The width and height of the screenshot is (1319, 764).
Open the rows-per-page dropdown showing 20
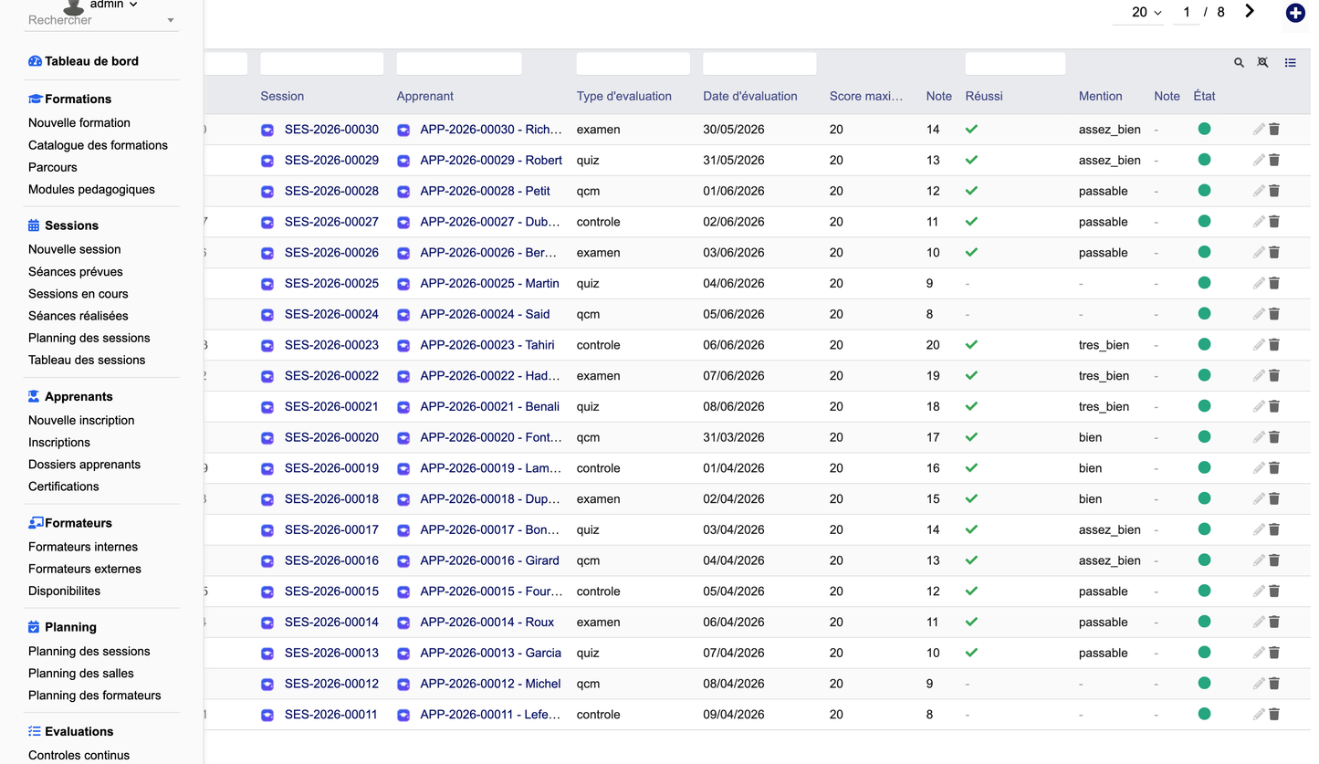tap(1146, 13)
